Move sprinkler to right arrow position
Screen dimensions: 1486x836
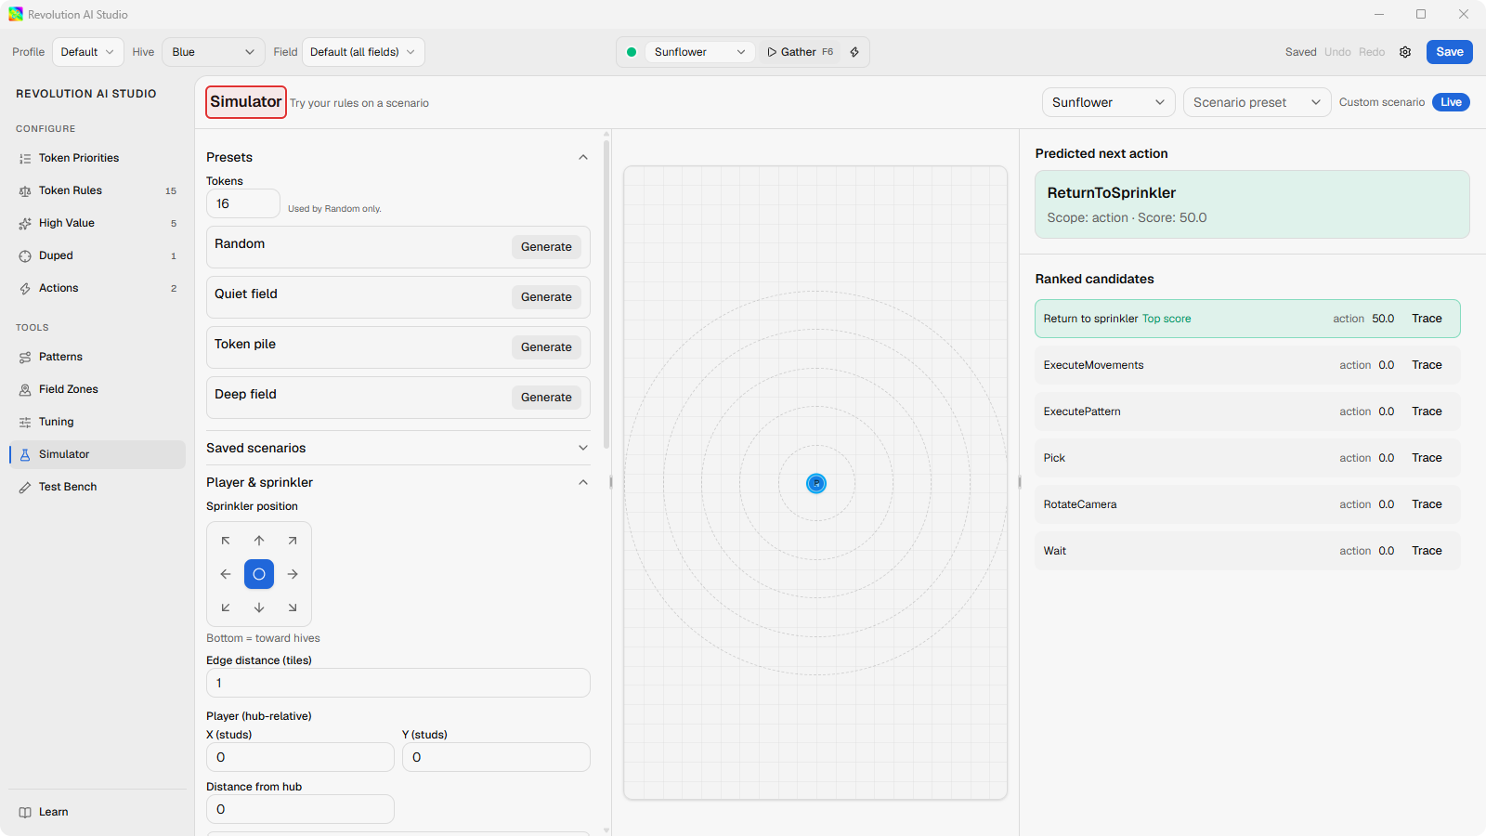coord(293,574)
